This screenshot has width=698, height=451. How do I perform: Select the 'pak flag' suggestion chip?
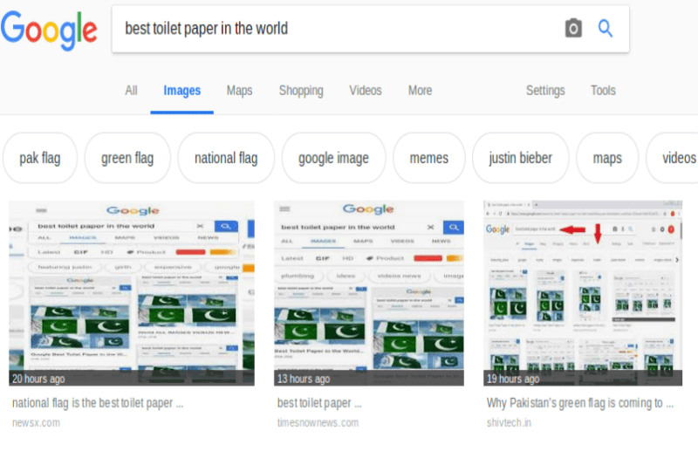coord(41,158)
